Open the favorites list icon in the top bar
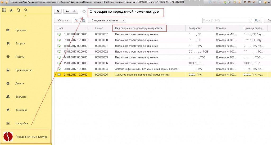The height and width of the screenshot is (145, 271). [229, 2]
